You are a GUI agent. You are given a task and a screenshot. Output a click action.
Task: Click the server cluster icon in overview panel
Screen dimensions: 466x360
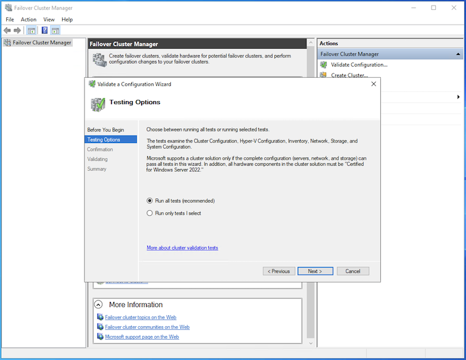pos(100,60)
